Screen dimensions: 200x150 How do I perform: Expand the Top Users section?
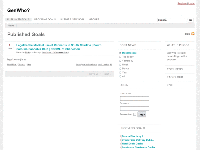(175, 69)
